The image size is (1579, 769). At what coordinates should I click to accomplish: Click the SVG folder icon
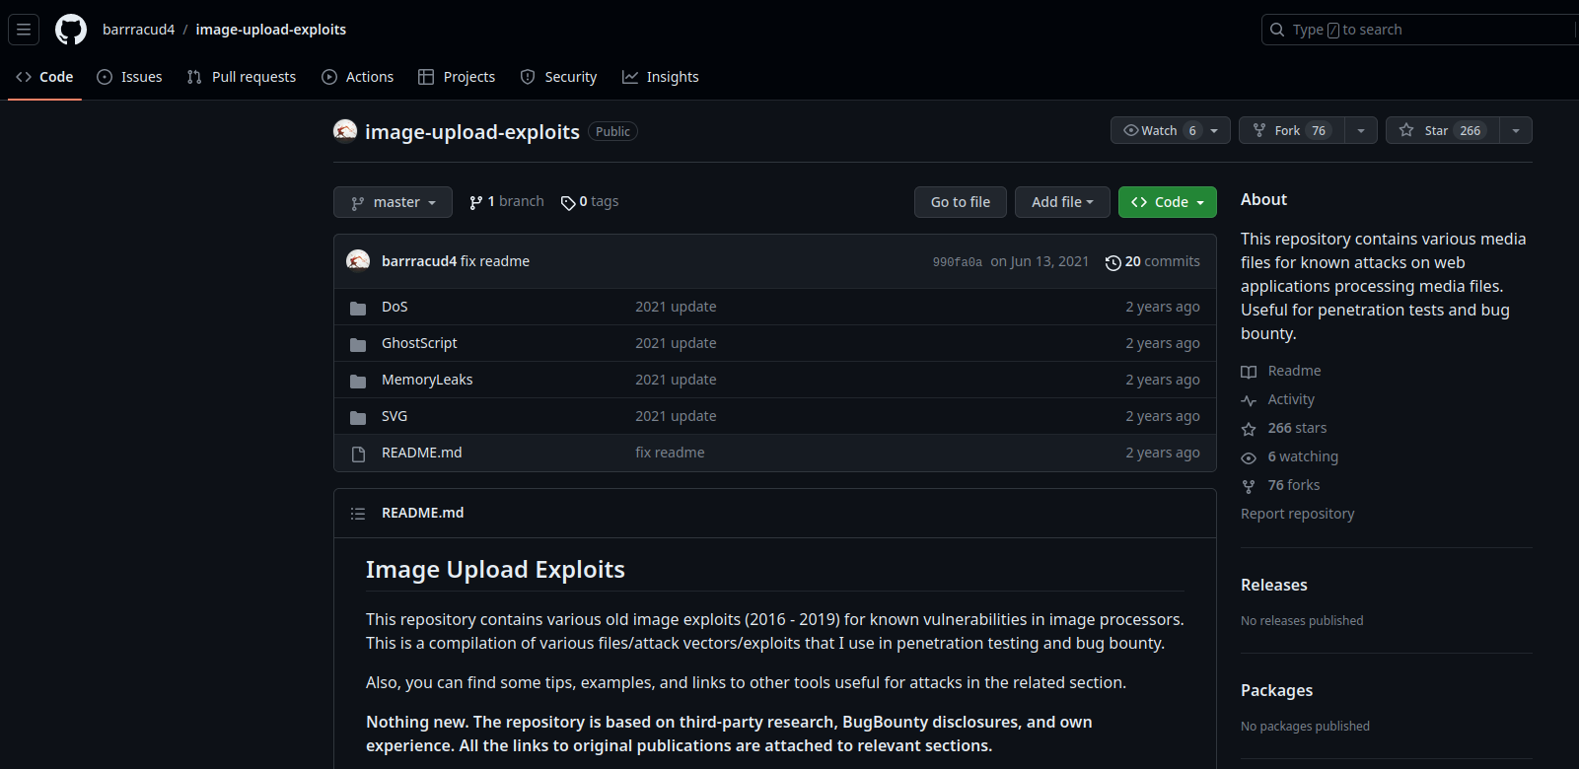(x=358, y=417)
